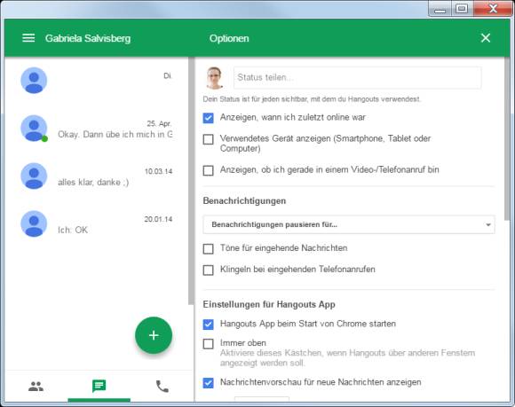Screen dimensions: 515x407
Task: Open the hamburger menu next to Gabriela Salvisberg
Action: click(28, 38)
